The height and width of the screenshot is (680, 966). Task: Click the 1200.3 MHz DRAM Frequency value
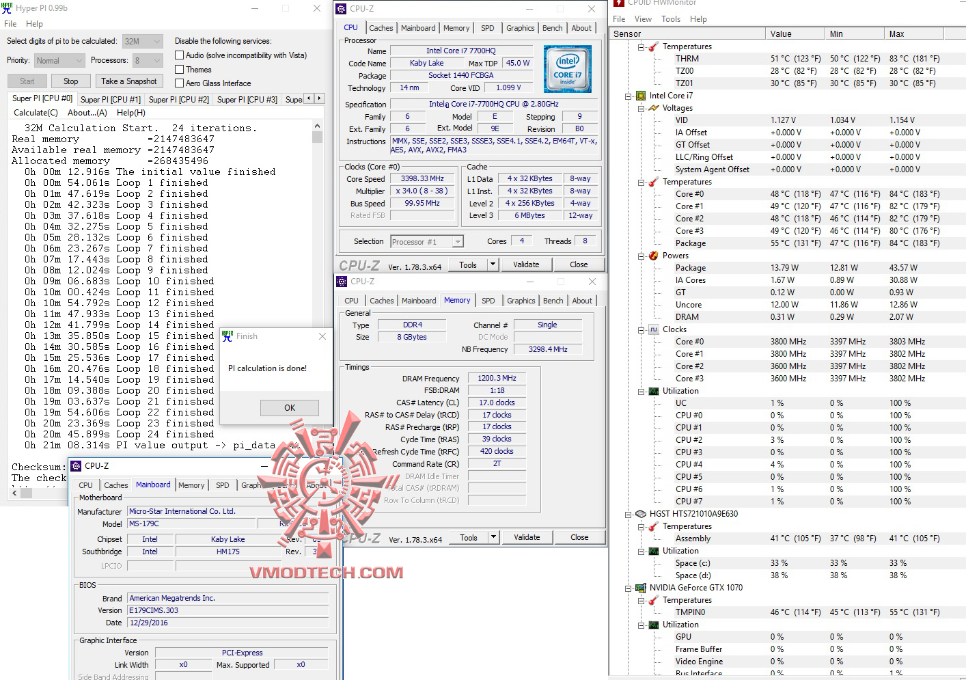(x=497, y=378)
